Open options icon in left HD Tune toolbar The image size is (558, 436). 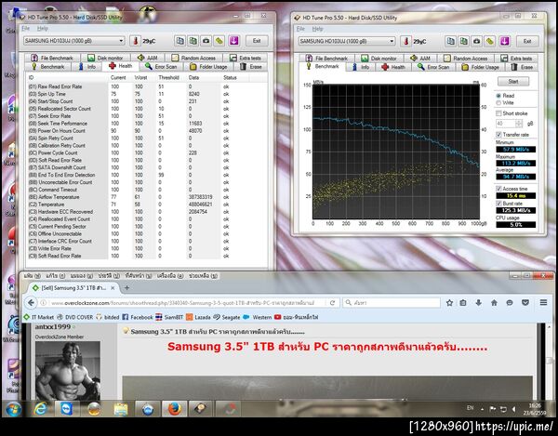pyautogui.click(x=219, y=41)
